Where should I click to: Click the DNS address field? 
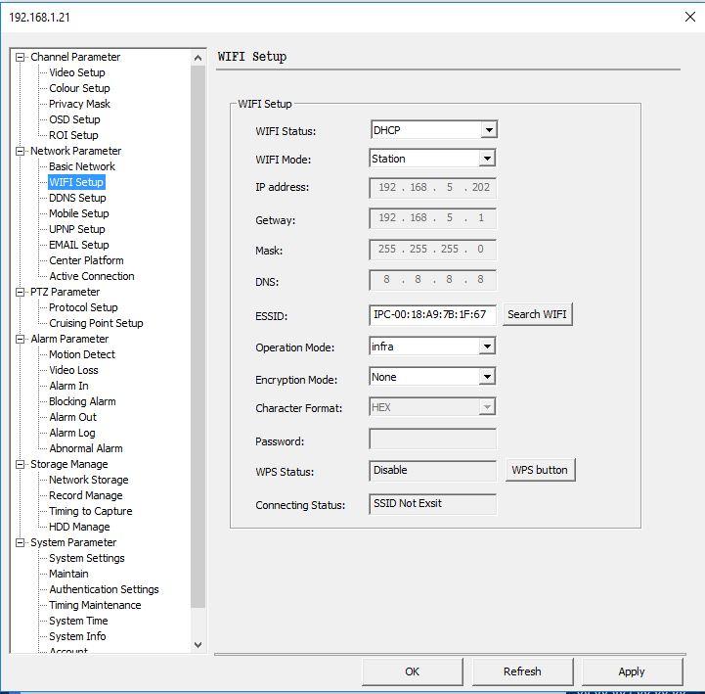(x=432, y=280)
